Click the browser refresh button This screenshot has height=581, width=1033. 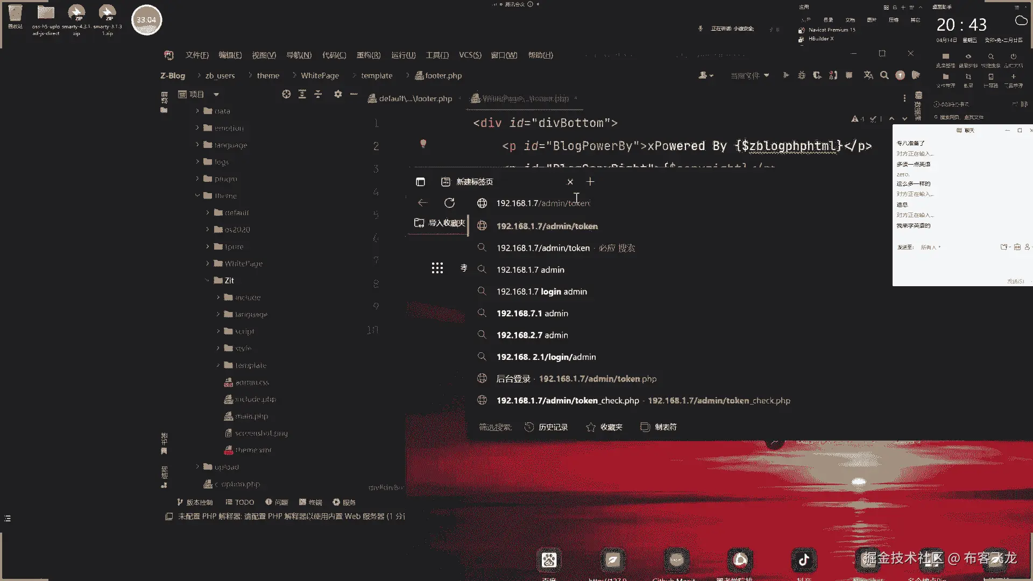449,203
